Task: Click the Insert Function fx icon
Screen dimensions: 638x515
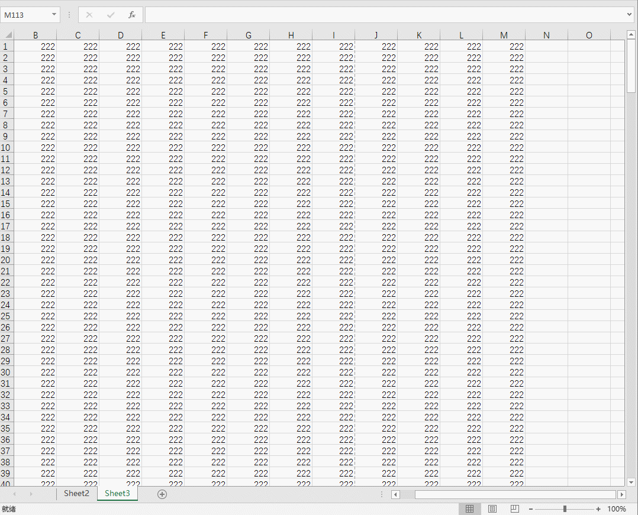Action: 132,15
